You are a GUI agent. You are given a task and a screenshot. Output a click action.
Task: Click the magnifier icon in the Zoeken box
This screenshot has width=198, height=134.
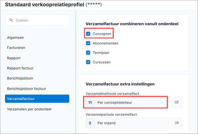tap(11, 20)
